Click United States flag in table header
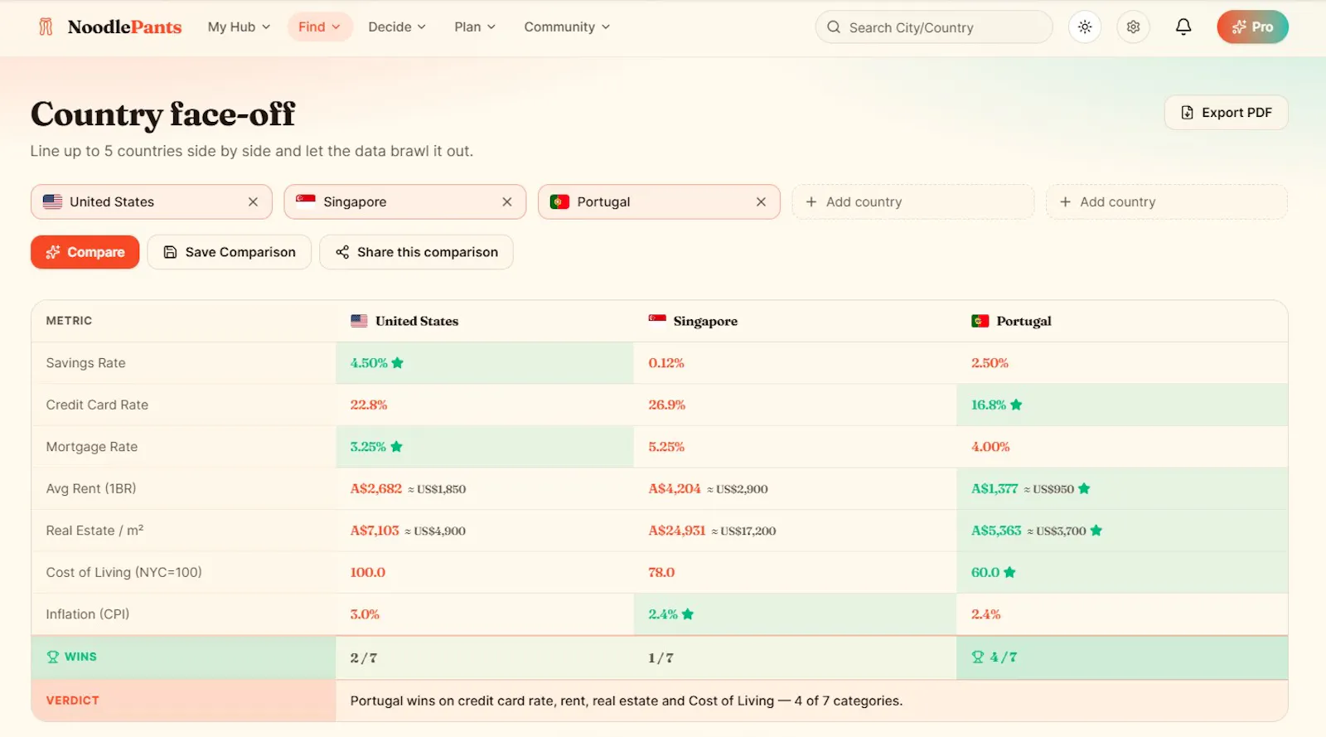Image resolution: width=1326 pixels, height=737 pixels. [x=359, y=321]
